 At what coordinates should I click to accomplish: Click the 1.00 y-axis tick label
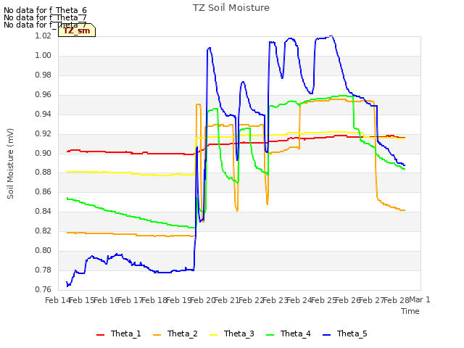43,55
